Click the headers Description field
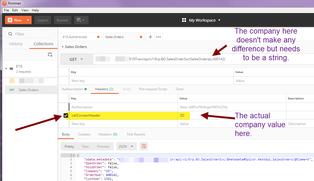Viewport: 314px width, 181px height. (x=300, y=124)
